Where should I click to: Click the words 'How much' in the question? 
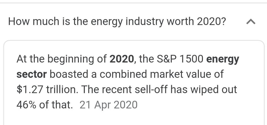click(x=33, y=22)
